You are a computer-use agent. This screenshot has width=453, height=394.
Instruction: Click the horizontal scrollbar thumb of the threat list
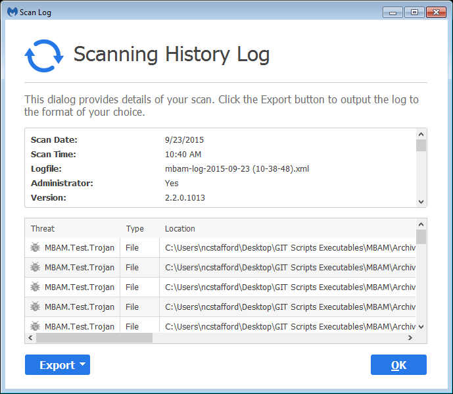tap(94, 337)
